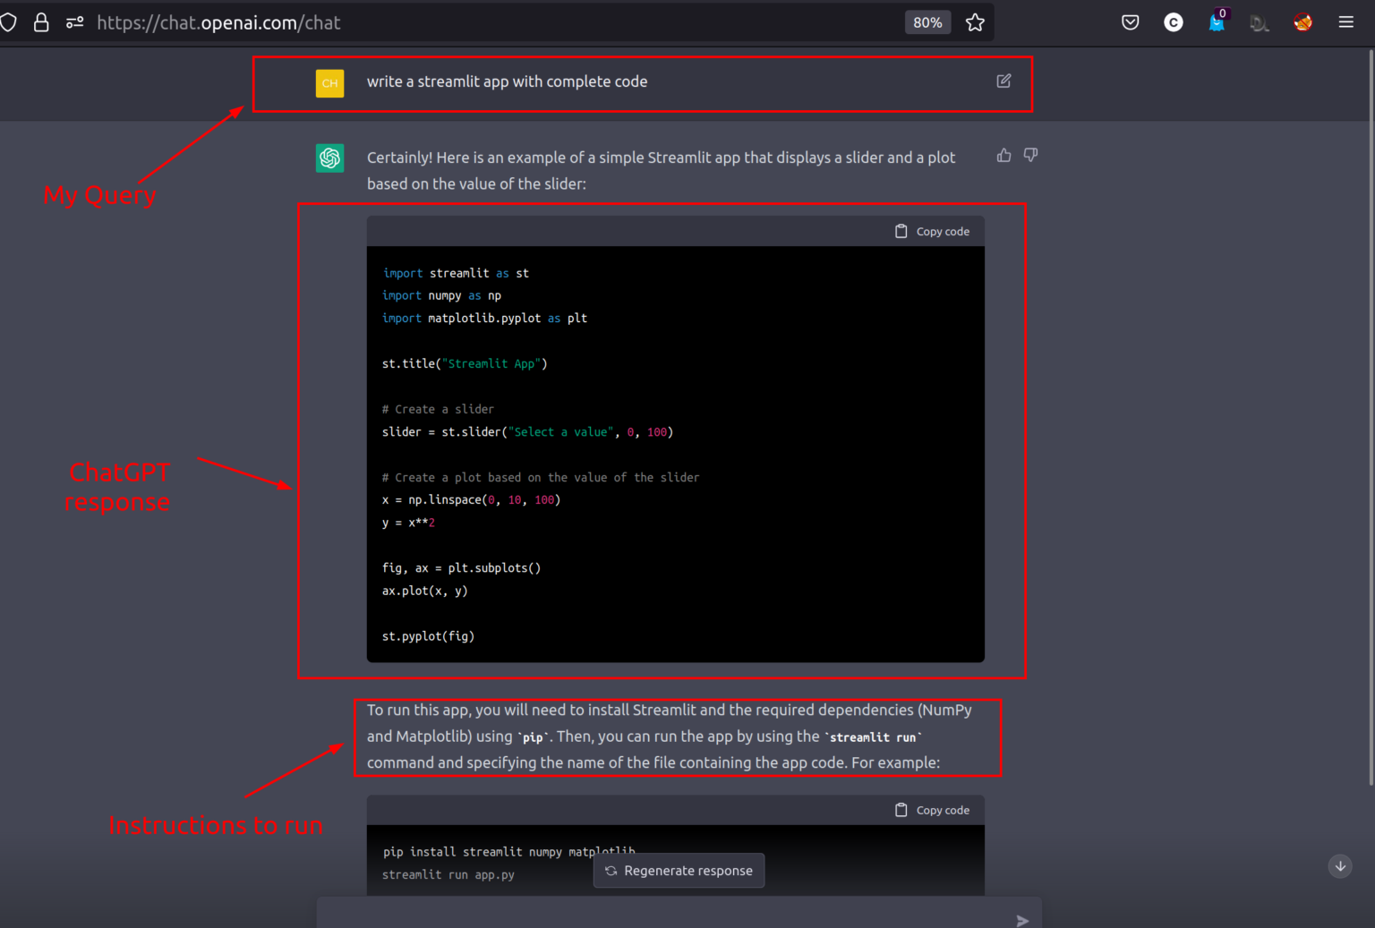Viewport: 1375px width, 928px height.
Task: Open the Pocket save icon in the toolbar
Action: 1130,21
